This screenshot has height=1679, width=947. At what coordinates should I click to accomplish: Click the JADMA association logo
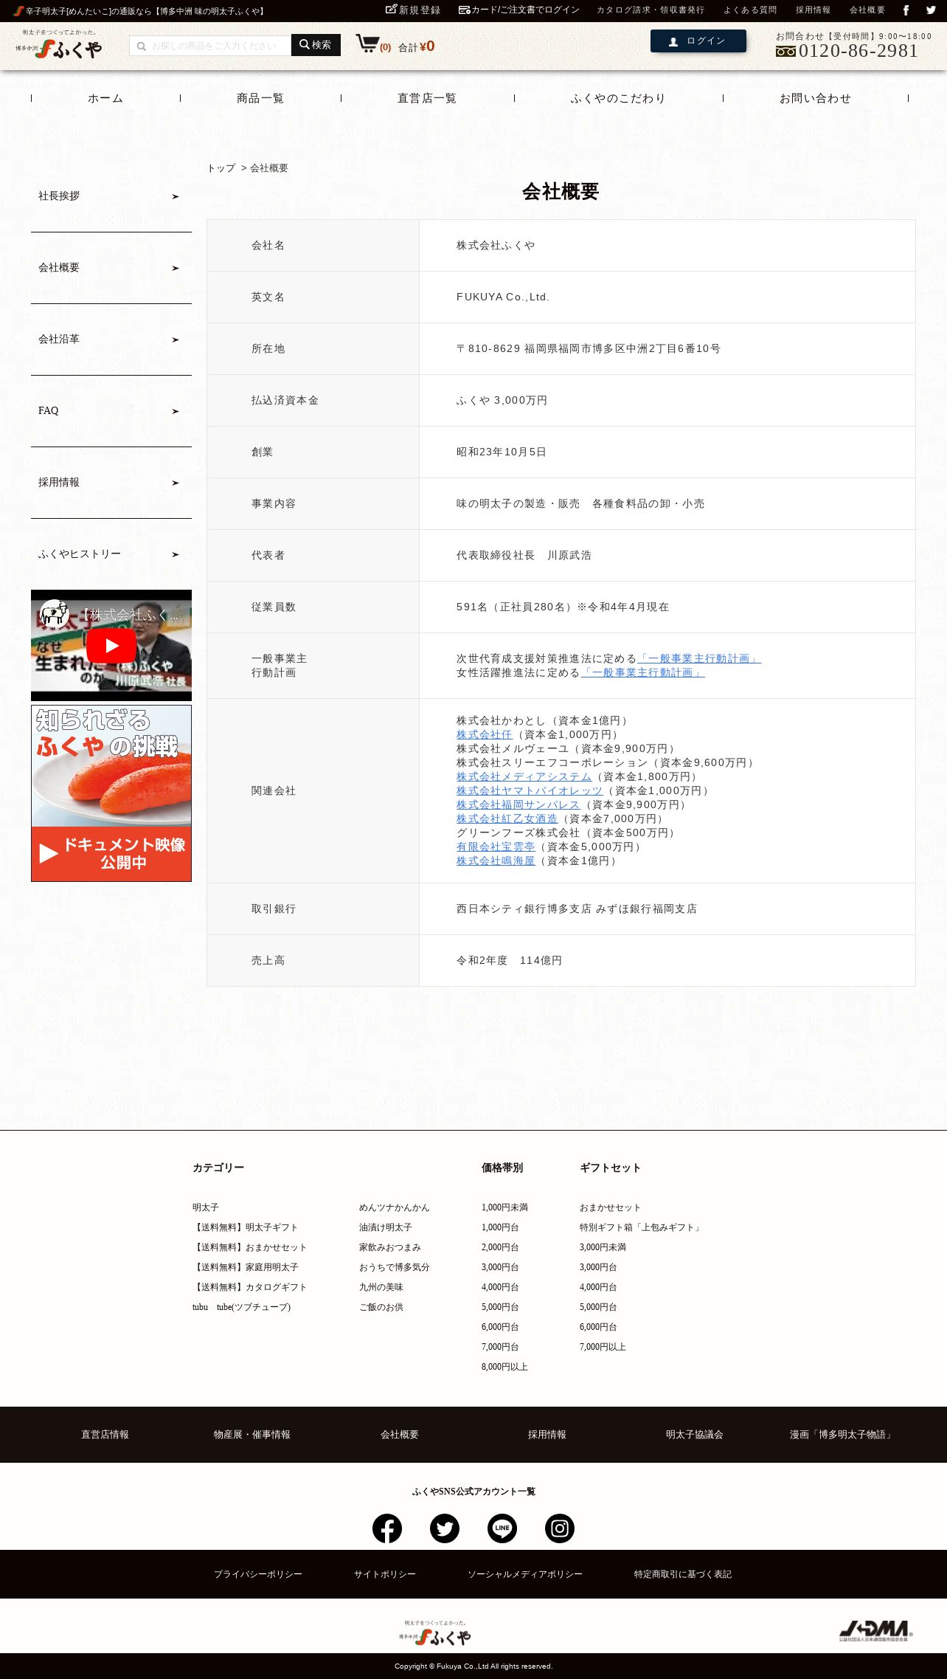click(x=875, y=1631)
